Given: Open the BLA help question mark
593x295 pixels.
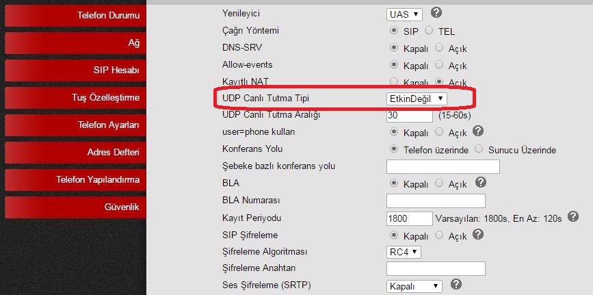Looking at the screenshot, I should point(481,182).
